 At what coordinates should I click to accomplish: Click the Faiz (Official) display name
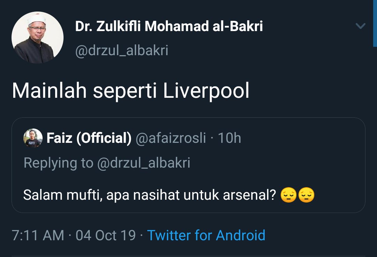point(89,138)
